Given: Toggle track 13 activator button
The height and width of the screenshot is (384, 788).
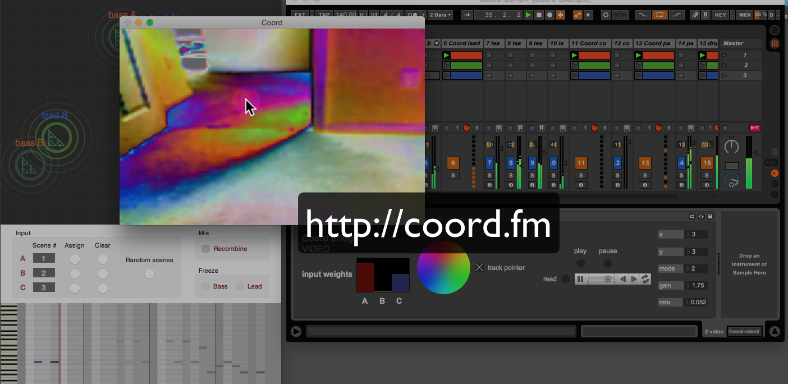Looking at the screenshot, I should click(645, 163).
